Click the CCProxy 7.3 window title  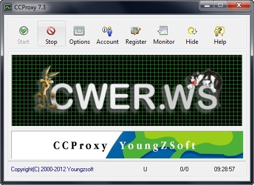[30, 7]
